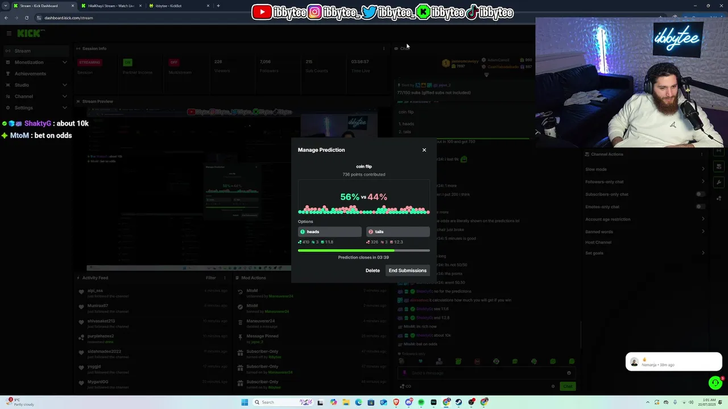The width and height of the screenshot is (728, 409).
Task: Open Channel Actions options menu
Action: pos(702,155)
